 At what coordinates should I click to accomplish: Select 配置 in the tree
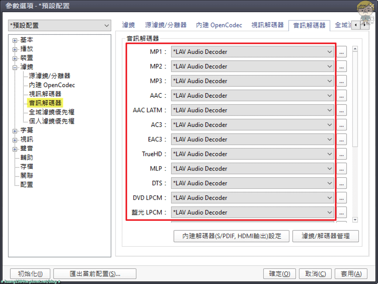tap(27, 184)
